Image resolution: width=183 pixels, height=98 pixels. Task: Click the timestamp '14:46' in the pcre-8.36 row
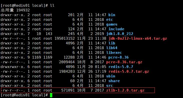[100, 57]
